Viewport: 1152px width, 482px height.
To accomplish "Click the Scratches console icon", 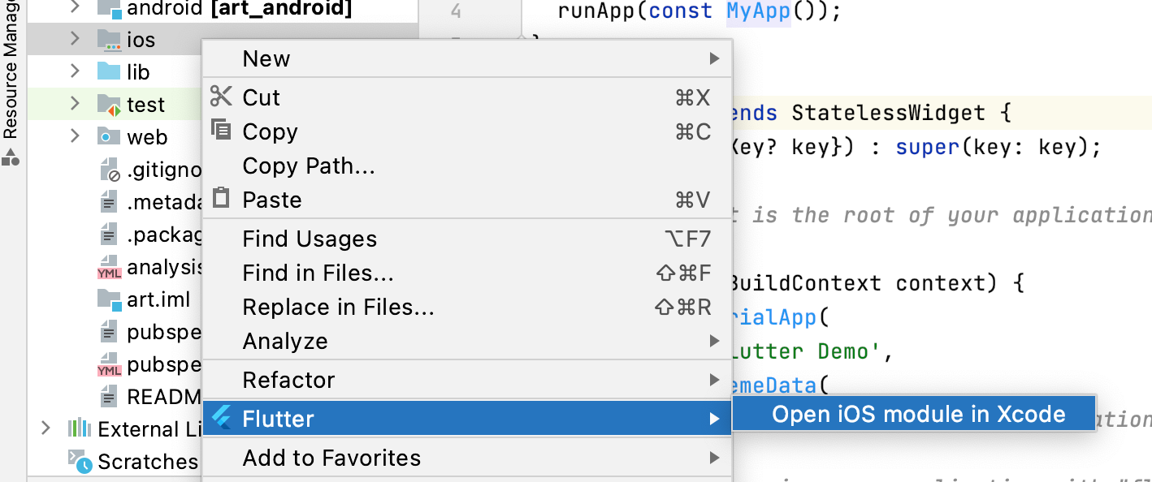I will click(80, 461).
